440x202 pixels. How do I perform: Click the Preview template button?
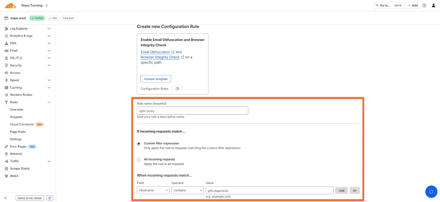(x=156, y=79)
